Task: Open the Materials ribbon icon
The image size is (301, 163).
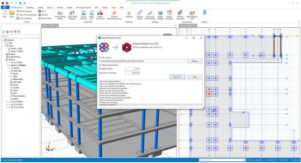Action: pyautogui.click(x=129, y=13)
